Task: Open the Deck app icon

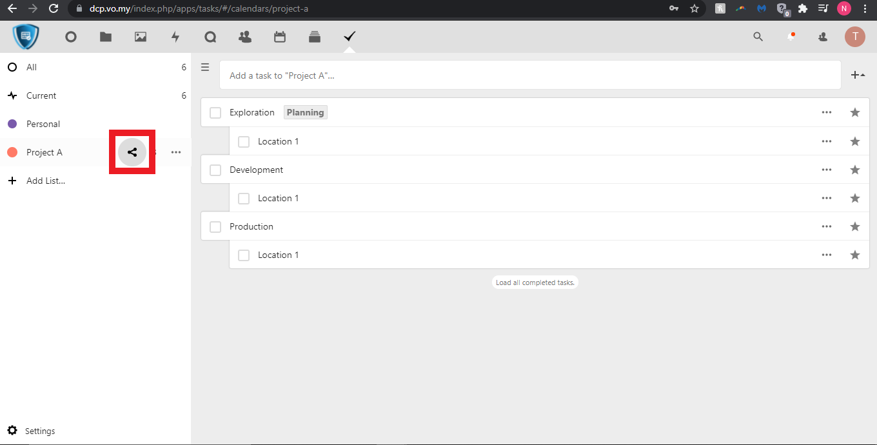Action: [315, 37]
